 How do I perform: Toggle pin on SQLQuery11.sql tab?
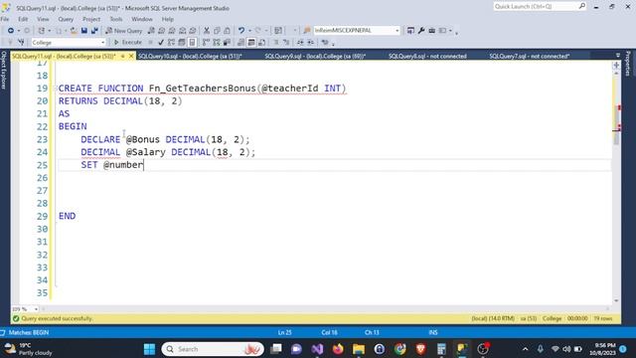122,56
